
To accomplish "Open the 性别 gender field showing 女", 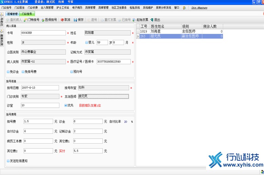I will point(43,42).
